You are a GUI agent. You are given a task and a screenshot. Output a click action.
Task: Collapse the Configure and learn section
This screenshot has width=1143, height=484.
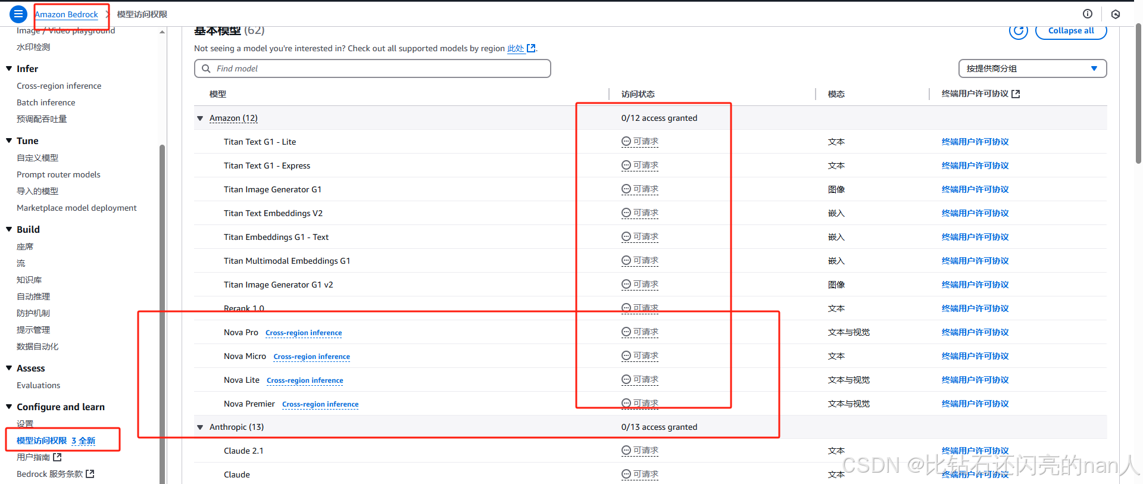pyautogui.click(x=9, y=407)
